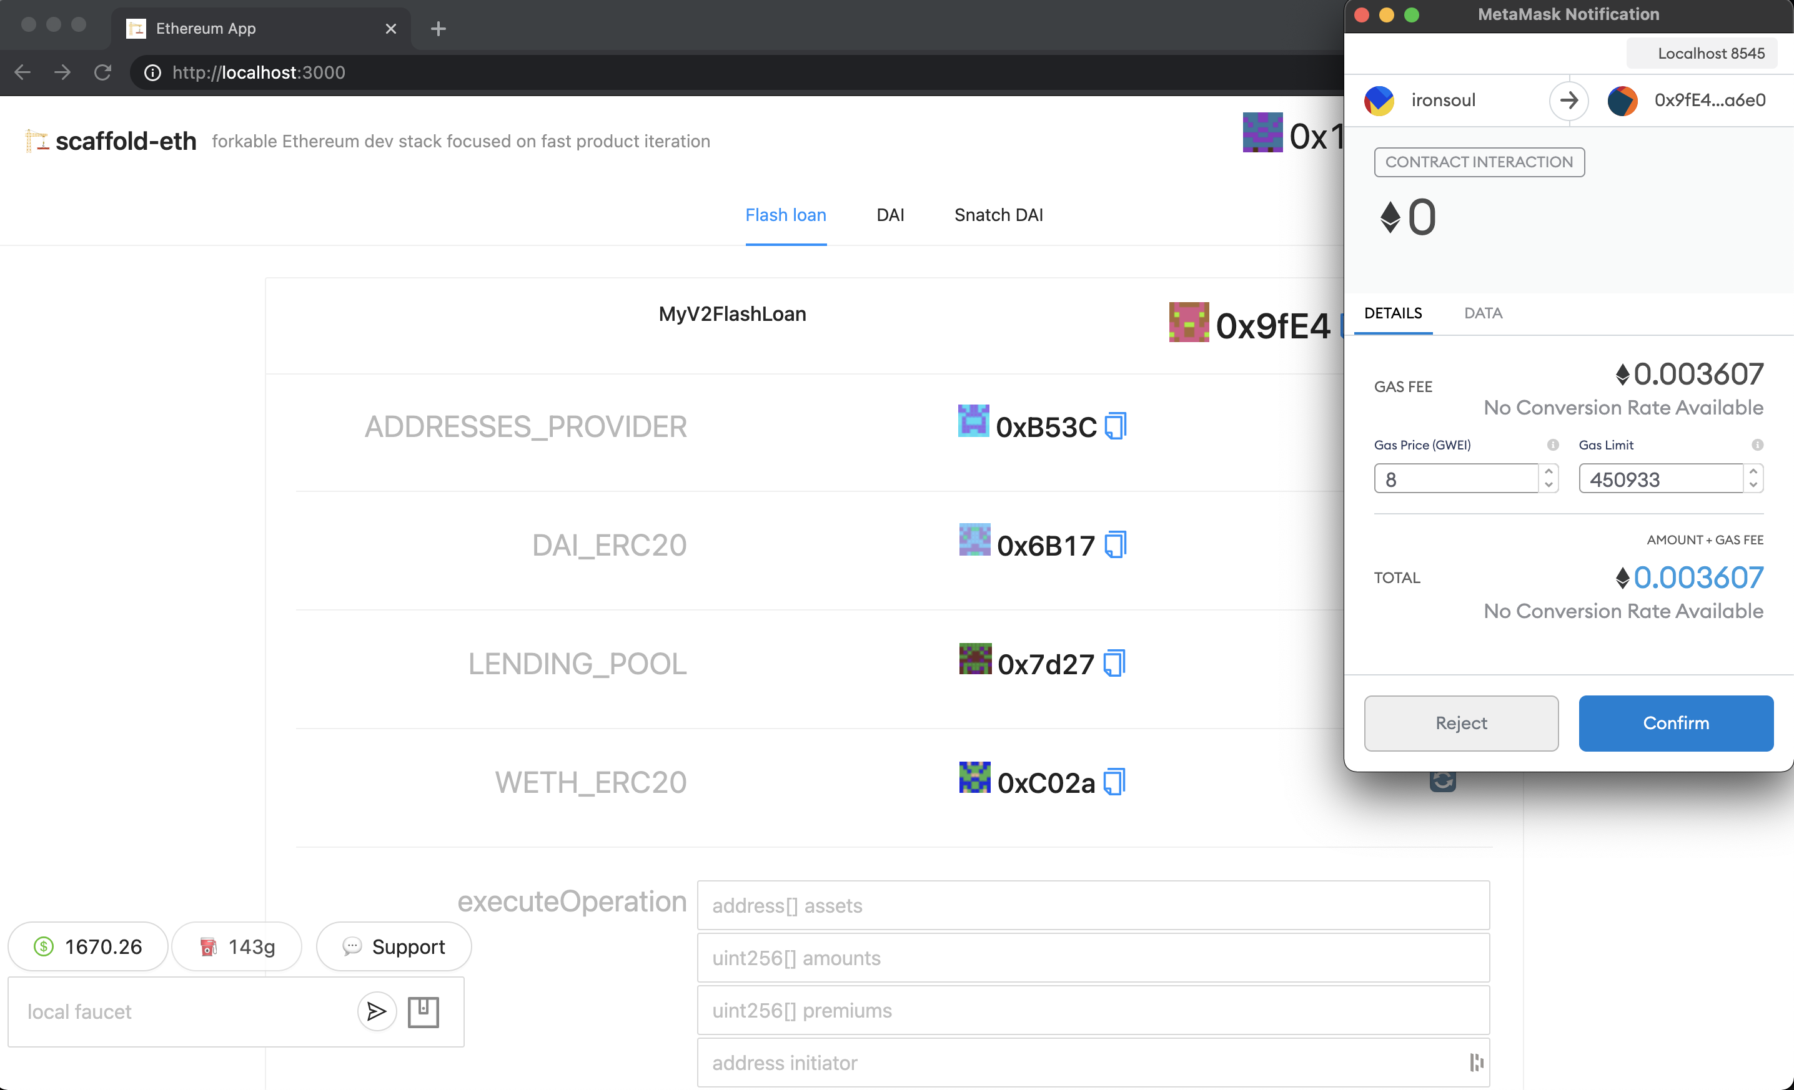Click the copy icon next to LENDING_POOL
This screenshot has width=1794, height=1090.
(x=1114, y=665)
